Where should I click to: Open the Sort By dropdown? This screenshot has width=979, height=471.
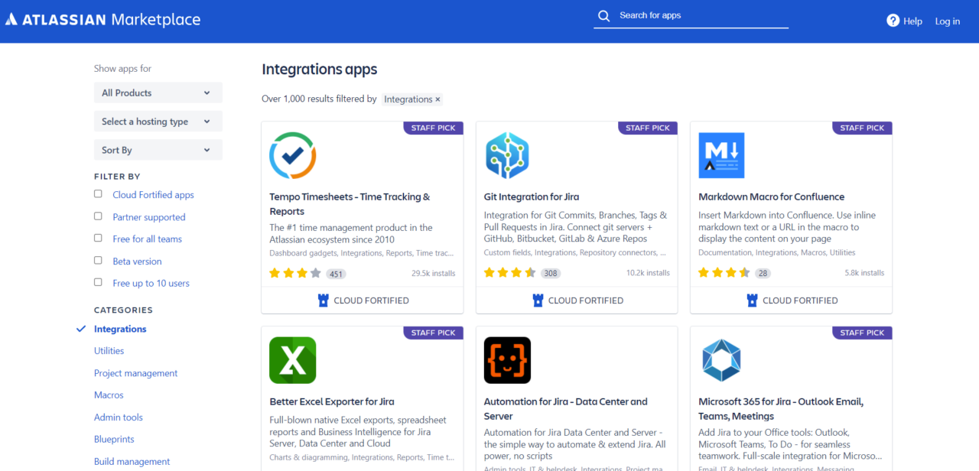click(x=158, y=149)
